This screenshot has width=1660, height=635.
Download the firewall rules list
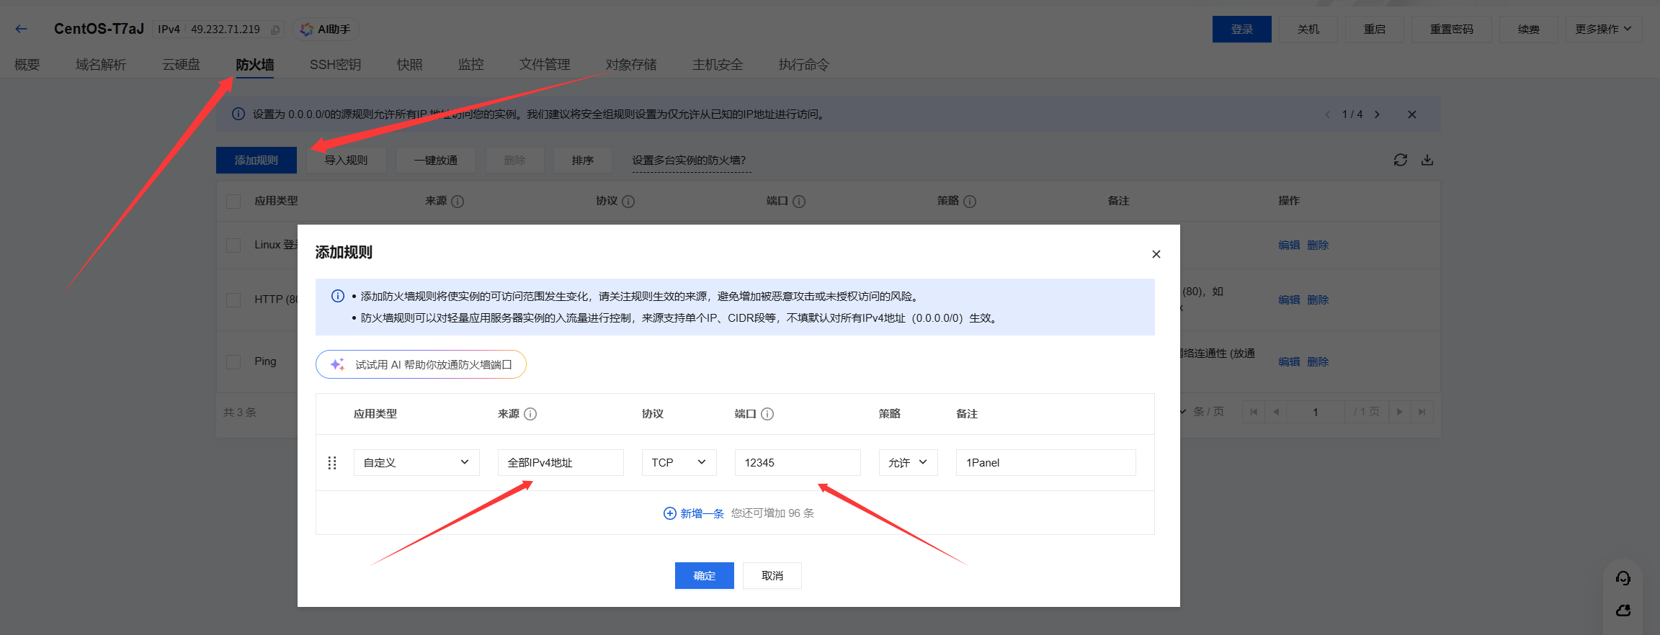click(x=1427, y=160)
